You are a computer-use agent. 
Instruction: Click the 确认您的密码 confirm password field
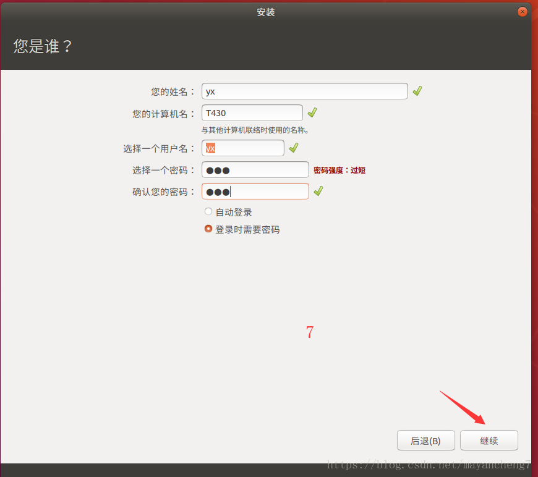(255, 192)
